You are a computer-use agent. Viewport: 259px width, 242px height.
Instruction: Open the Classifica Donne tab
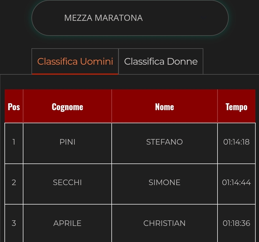pos(161,61)
